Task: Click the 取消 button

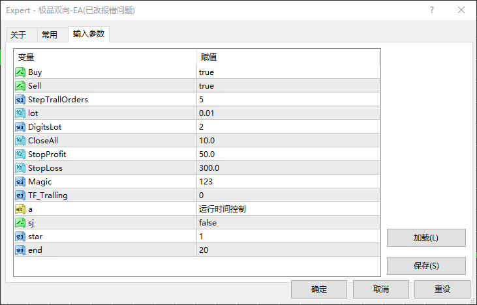Action: click(x=381, y=289)
